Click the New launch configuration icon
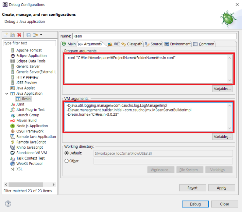The height and width of the screenshot is (212, 242). [x=6, y=35]
